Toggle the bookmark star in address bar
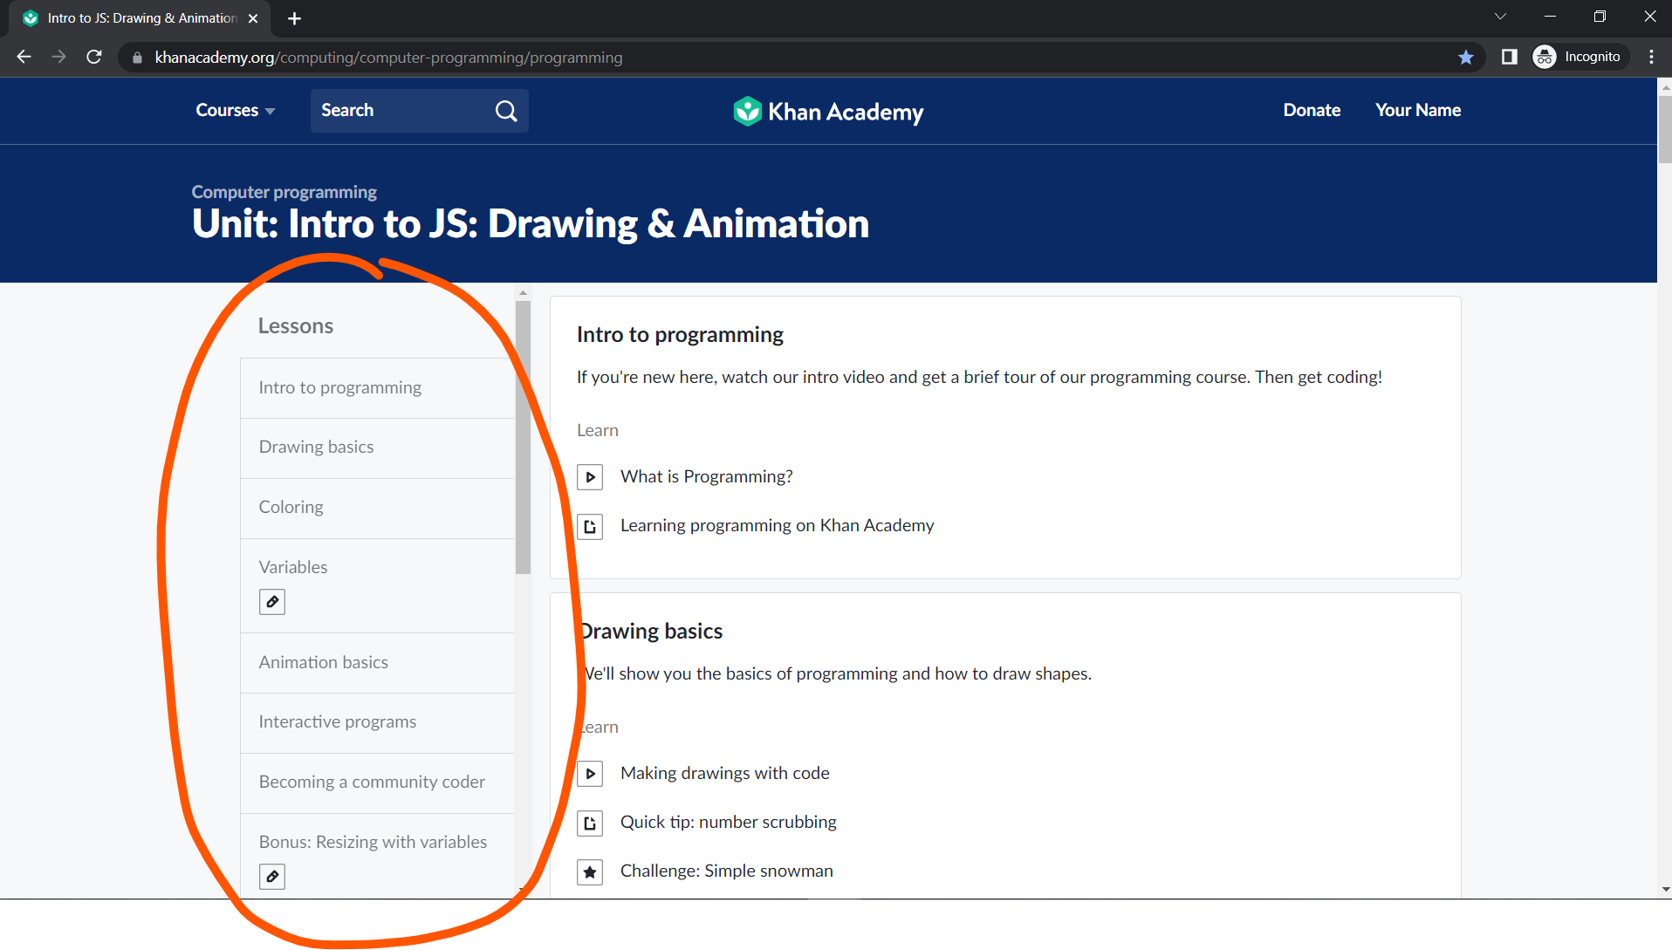Image resolution: width=1672 pixels, height=950 pixels. 1466,57
